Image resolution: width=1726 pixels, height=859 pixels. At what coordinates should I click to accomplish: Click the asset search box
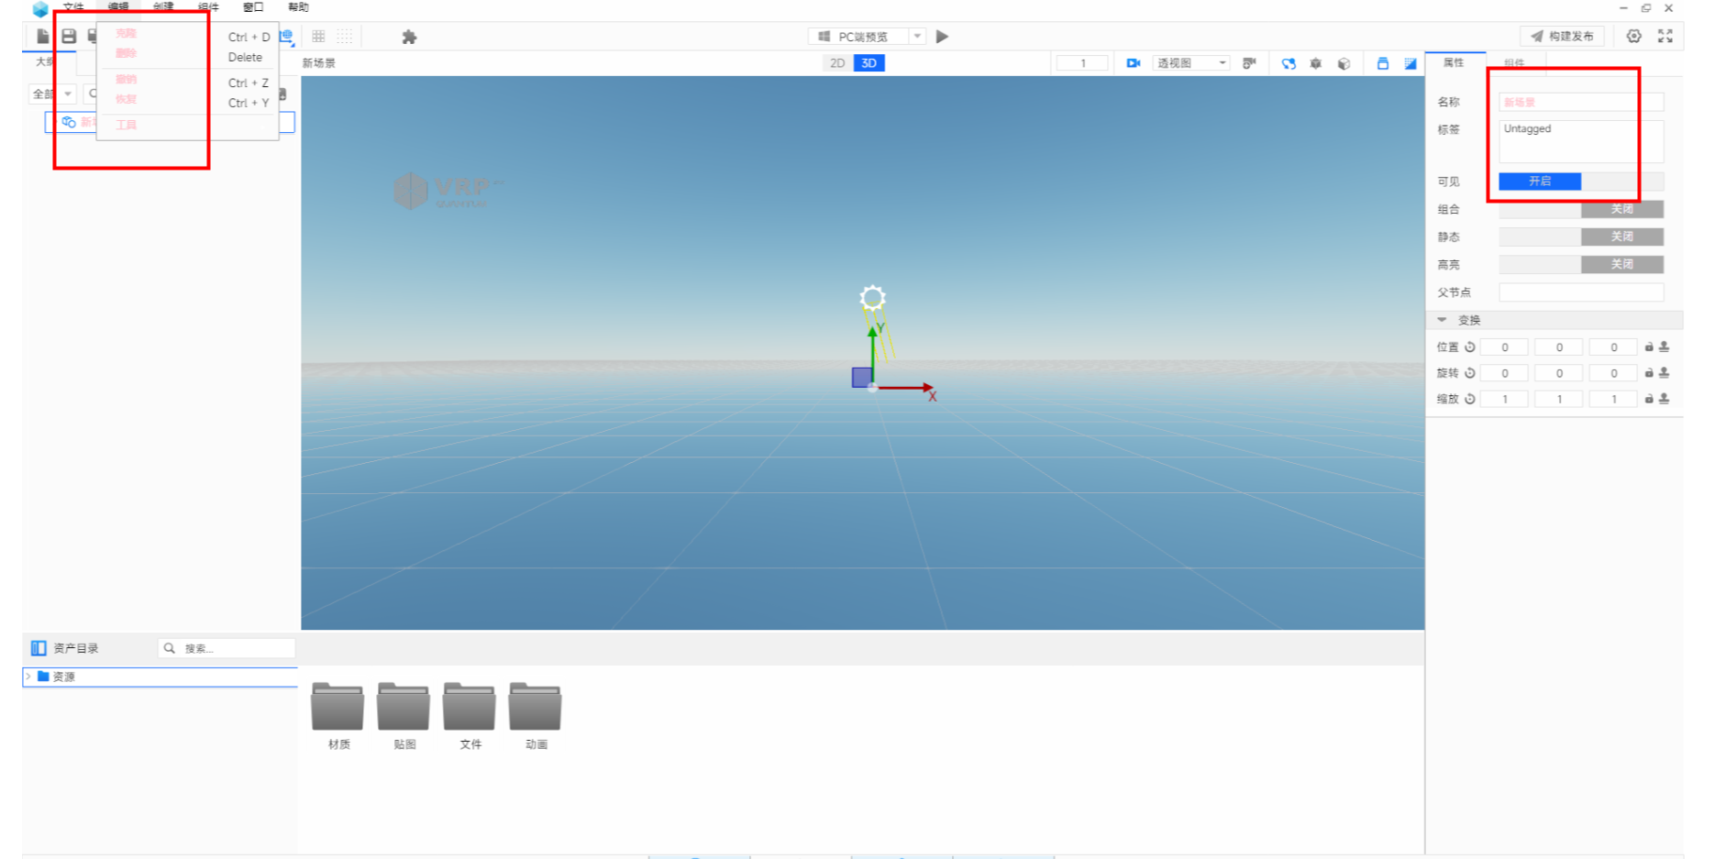(227, 648)
